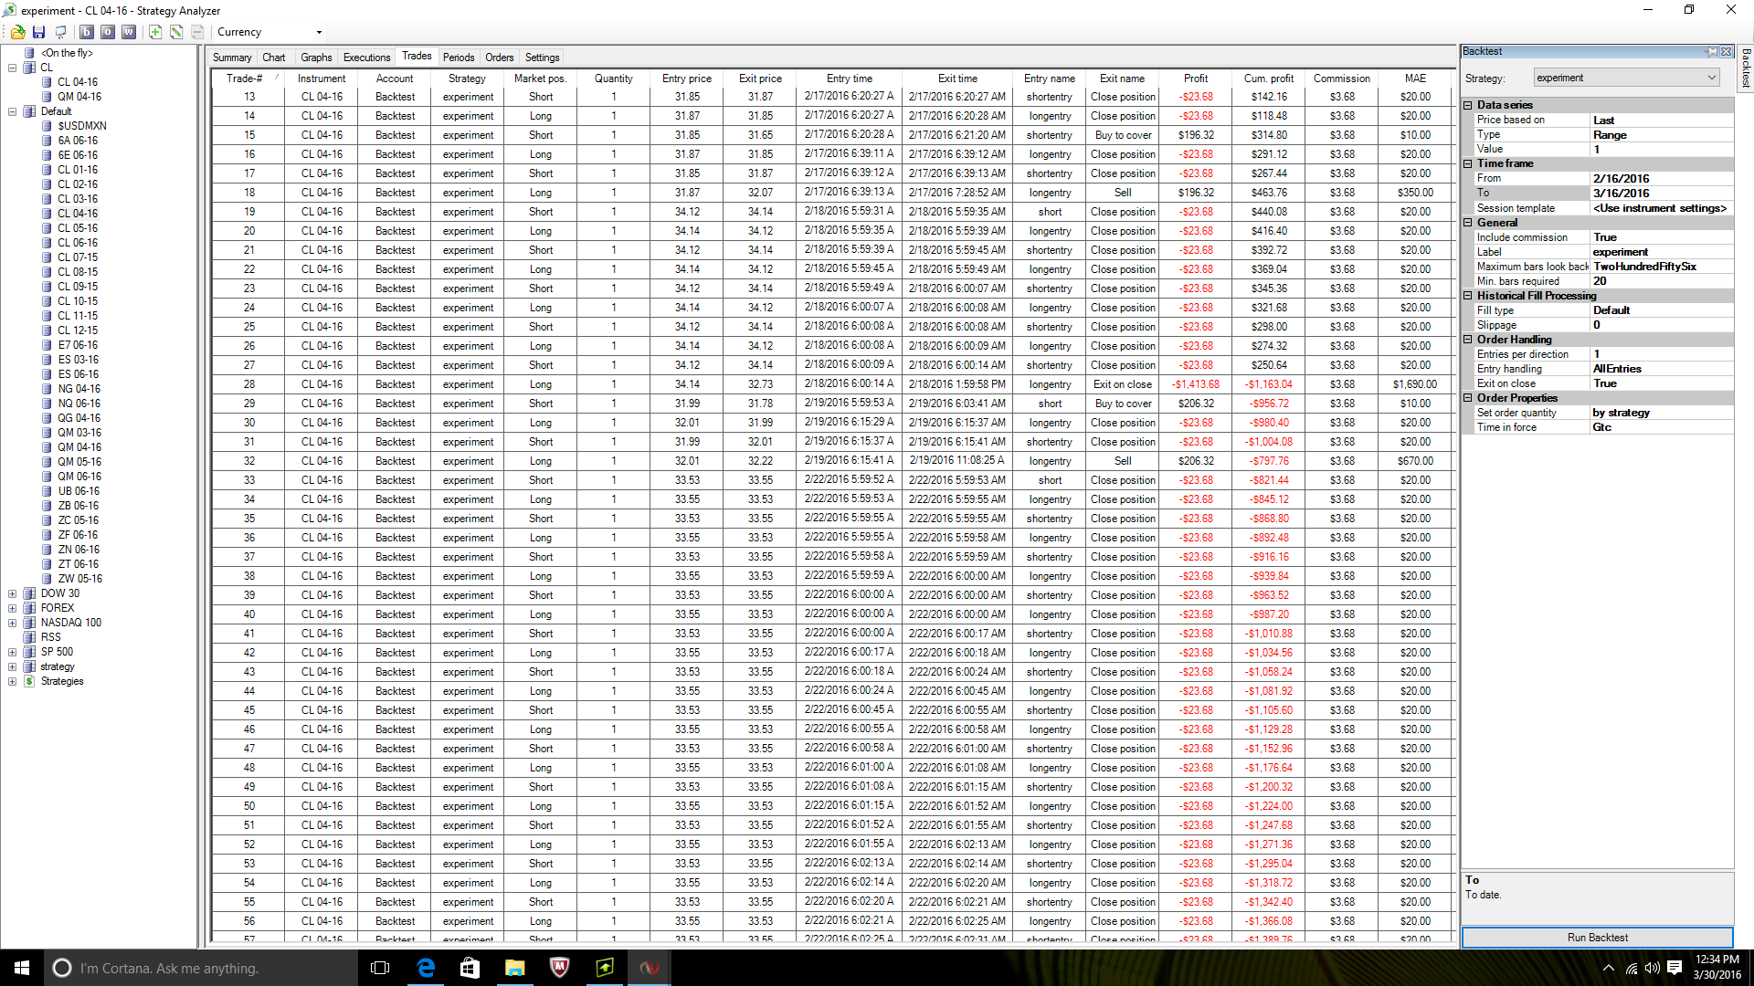Switch to the Summary tab

pos(232,58)
